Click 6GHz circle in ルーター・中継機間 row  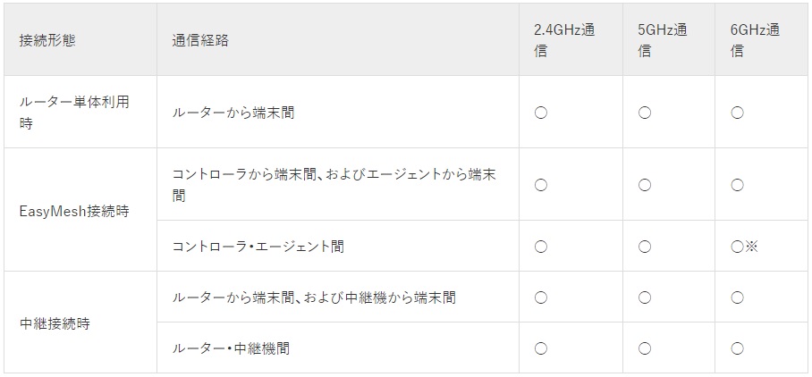click(x=738, y=348)
